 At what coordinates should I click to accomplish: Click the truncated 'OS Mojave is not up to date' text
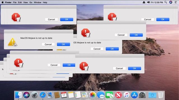click(87, 42)
